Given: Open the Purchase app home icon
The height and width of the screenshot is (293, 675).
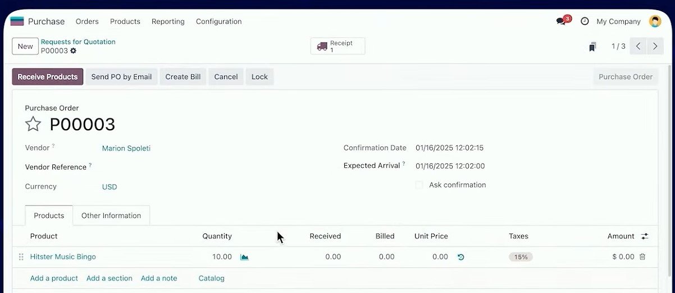Looking at the screenshot, I should coord(17,21).
